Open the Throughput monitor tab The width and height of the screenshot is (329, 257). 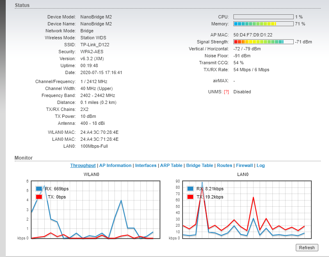[x=83, y=165]
